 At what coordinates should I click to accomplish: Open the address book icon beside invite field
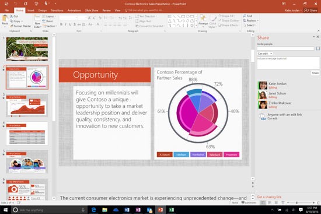click(x=317, y=48)
